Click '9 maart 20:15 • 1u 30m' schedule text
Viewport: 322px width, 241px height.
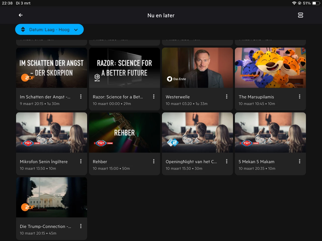(40, 104)
